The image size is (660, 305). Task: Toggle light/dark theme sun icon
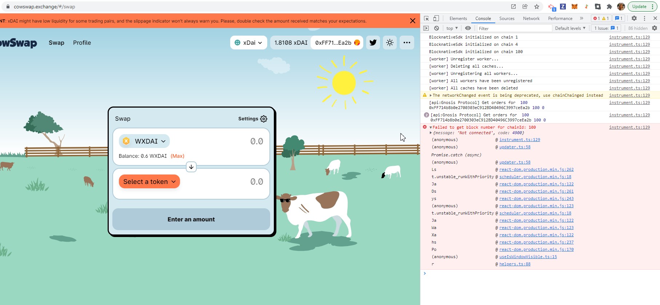(x=390, y=43)
